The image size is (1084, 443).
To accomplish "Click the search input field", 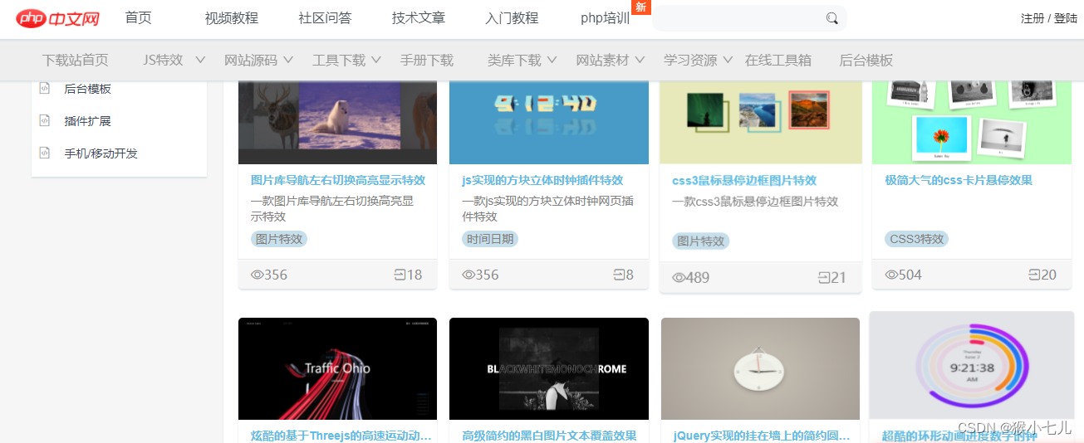I will click(x=738, y=18).
